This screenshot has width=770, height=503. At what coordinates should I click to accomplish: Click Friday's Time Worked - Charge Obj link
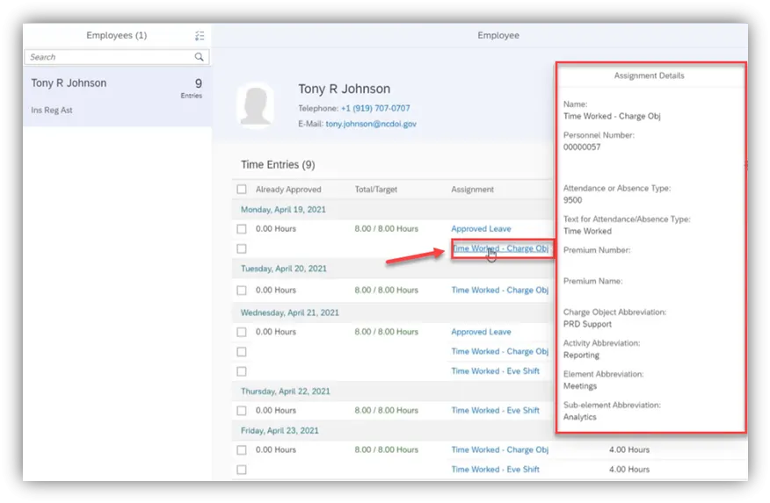pyautogui.click(x=499, y=450)
